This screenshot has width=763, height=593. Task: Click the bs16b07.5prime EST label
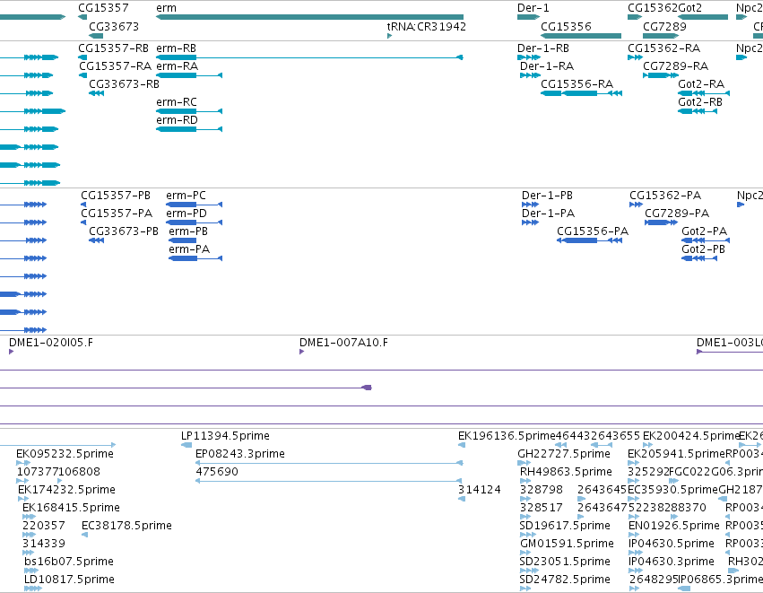pos(69,562)
